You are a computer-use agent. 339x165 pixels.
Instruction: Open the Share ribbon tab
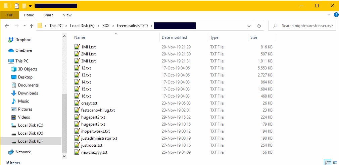click(48, 15)
